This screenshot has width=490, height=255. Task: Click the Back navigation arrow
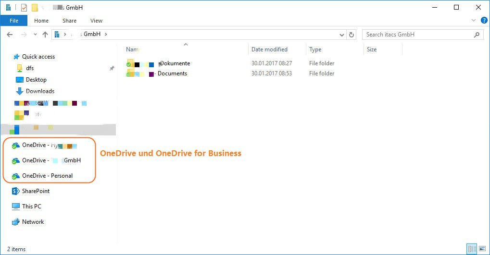(x=10, y=35)
